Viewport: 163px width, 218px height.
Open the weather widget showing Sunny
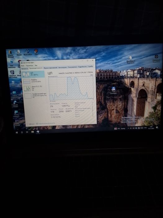pos(120,129)
